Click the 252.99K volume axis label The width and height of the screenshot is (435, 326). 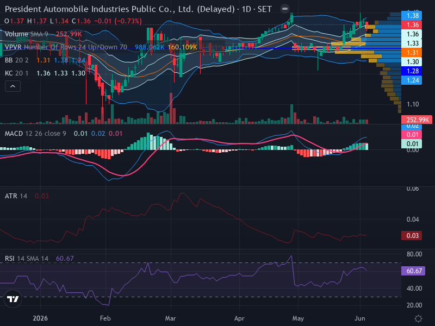pos(417,120)
